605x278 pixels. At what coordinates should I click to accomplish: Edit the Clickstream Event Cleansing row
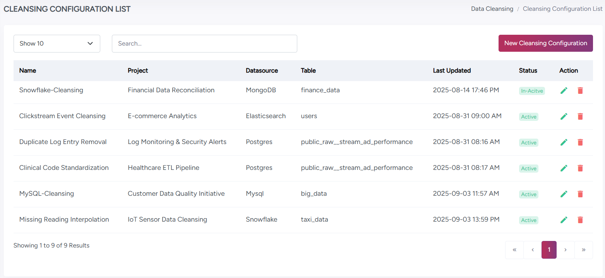coord(564,116)
